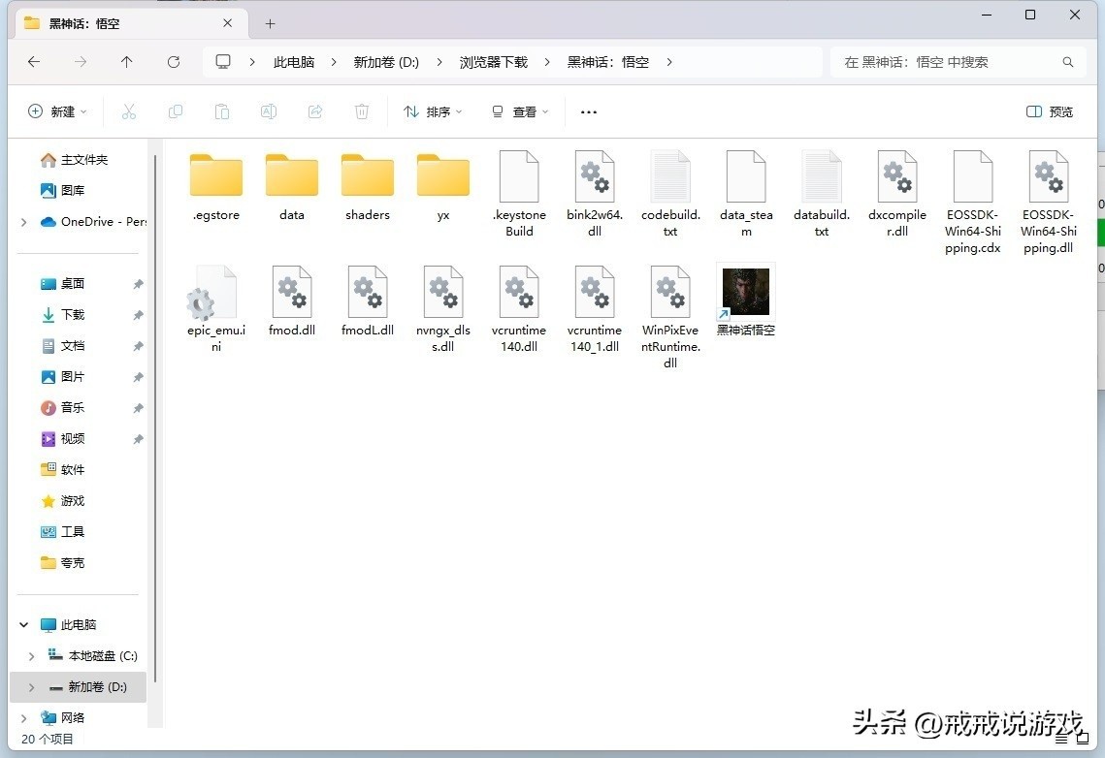Open the 查看 view dropdown
The height and width of the screenshot is (758, 1105).
520,111
